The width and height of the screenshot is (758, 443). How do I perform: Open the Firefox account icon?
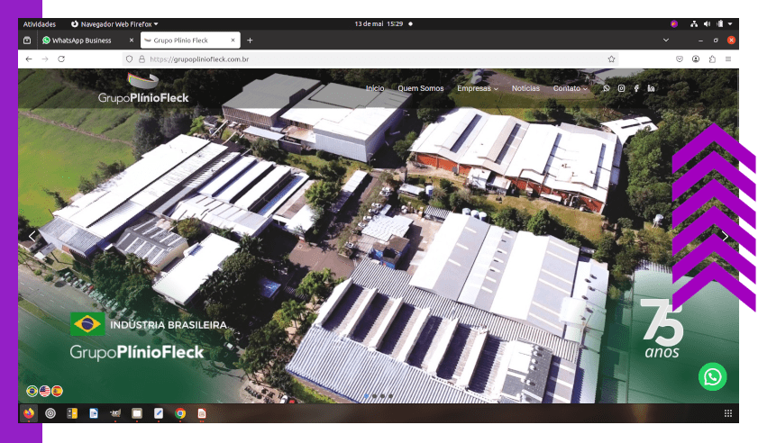(696, 59)
